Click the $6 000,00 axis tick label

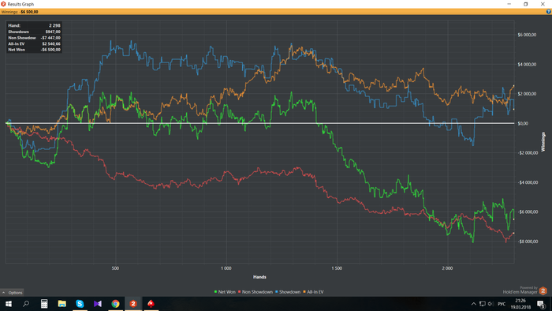527,35
